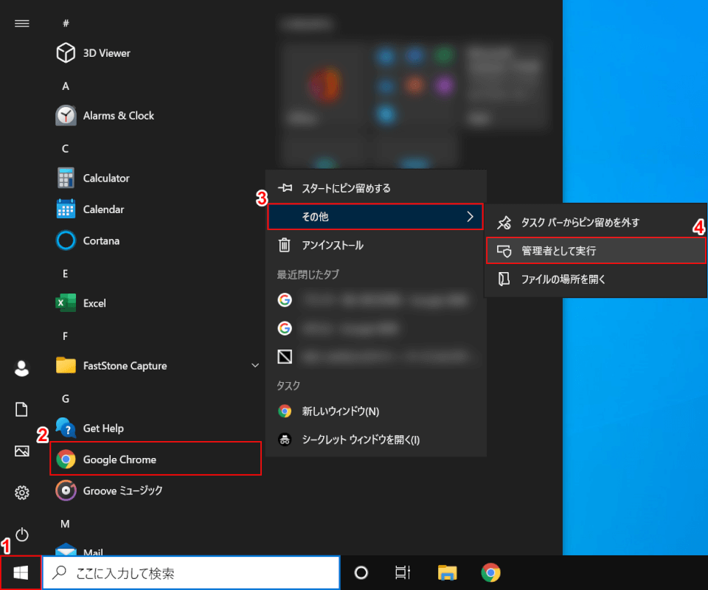Open Task View on the taskbar
The image size is (708, 590).
click(x=403, y=572)
